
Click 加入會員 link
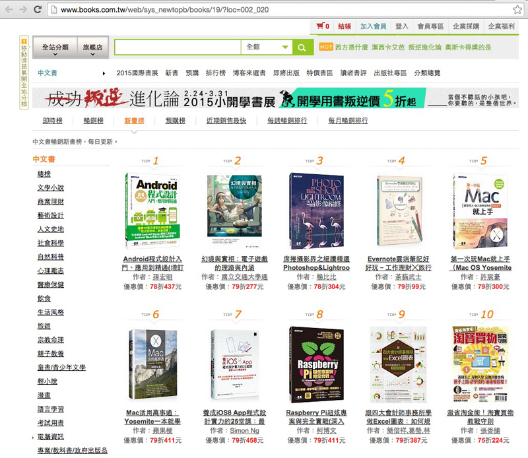[373, 26]
